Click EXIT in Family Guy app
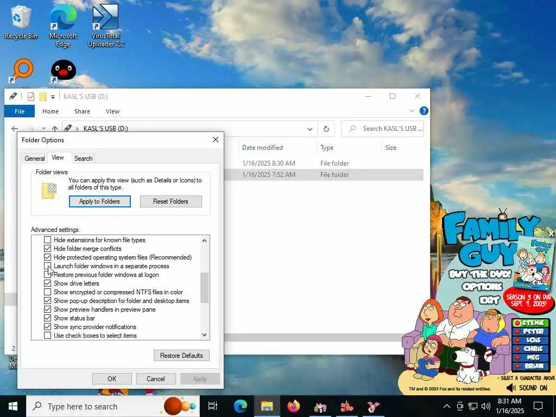Screen dimensions: 556x417 489,300
